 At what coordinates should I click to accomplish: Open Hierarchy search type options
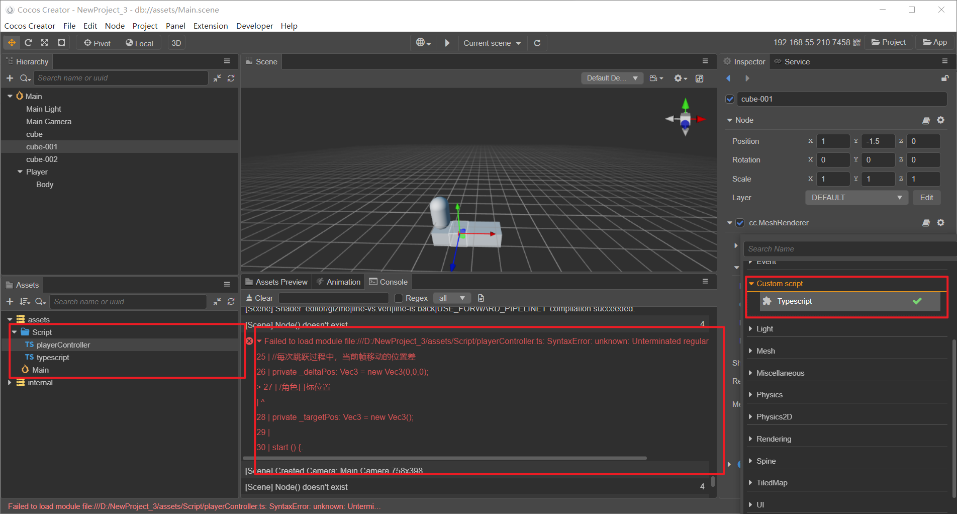[25, 78]
